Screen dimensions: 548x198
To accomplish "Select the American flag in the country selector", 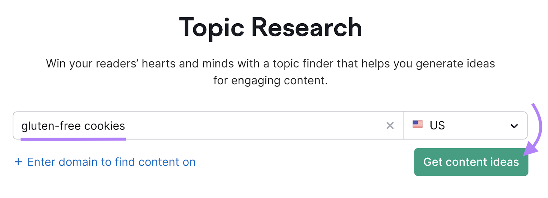I will [x=418, y=125].
